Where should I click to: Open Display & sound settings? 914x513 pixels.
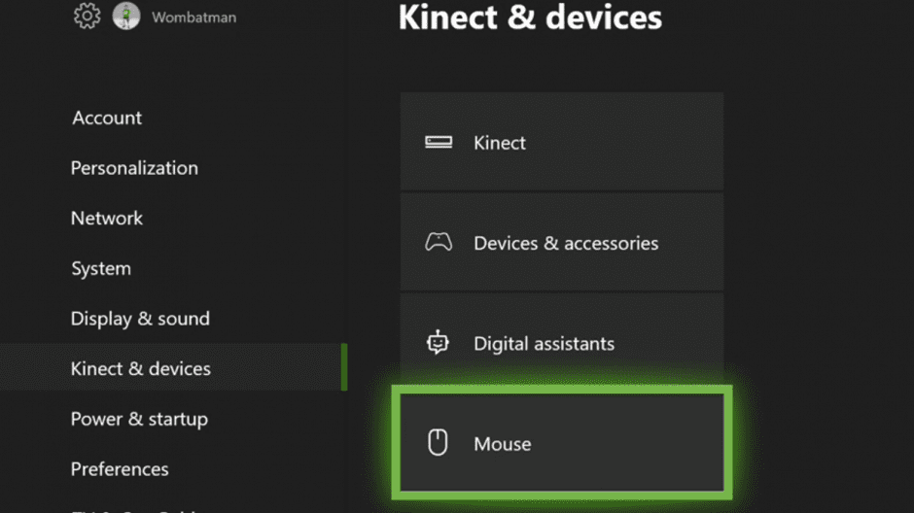[140, 319]
